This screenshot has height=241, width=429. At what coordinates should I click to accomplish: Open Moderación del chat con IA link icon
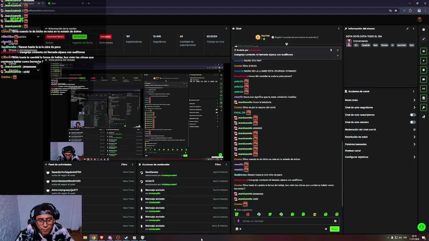(414, 130)
